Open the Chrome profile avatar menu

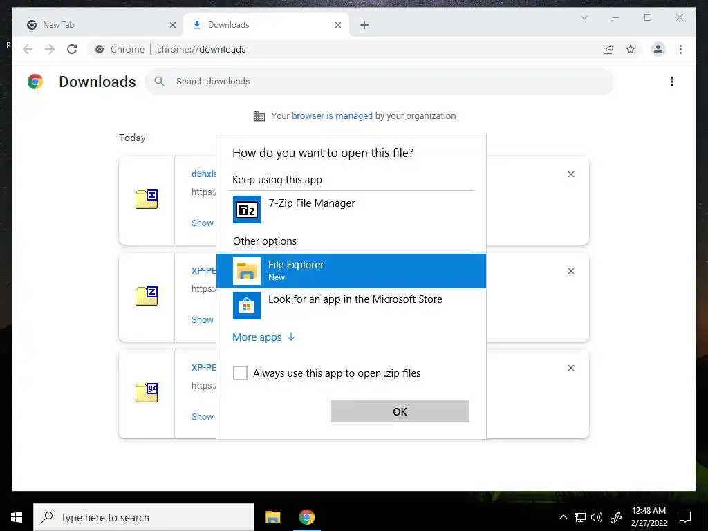pyautogui.click(x=658, y=49)
